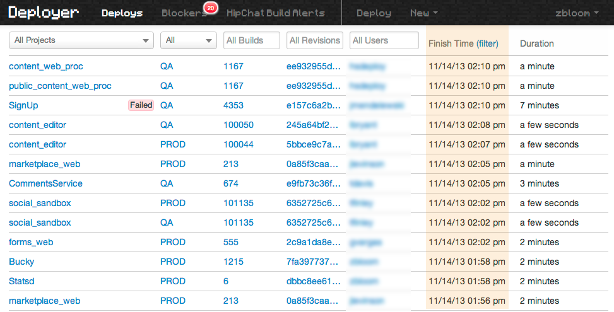Click the Deploy navigation item
The width and height of the screenshot is (614, 312).
(374, 13)
